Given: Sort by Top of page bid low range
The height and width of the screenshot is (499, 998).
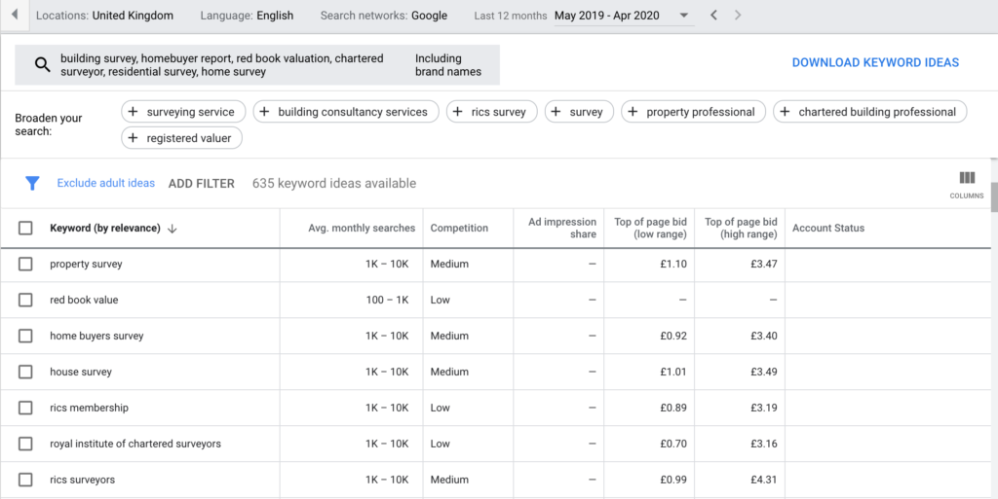Looking at the screenshot, I should [650, 228].
